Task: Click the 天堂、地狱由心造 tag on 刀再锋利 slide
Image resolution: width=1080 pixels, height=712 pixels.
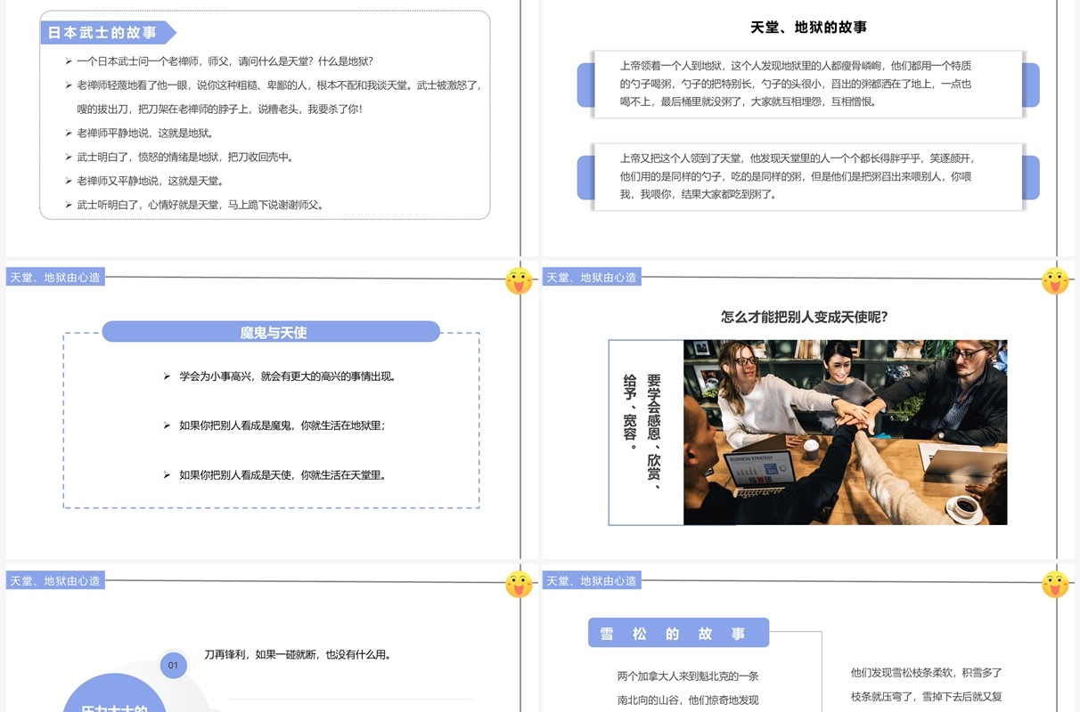Action: pyautogui.click(x=55, y=581)
